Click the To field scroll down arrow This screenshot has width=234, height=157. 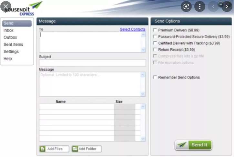143,49
